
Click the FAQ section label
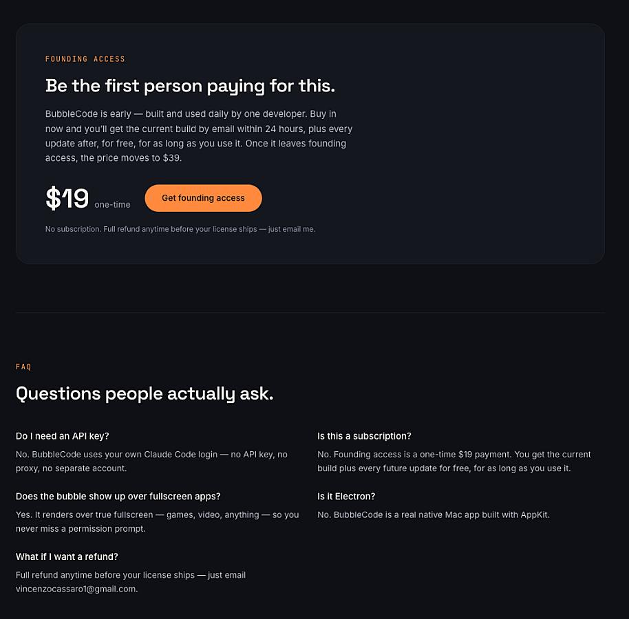click(x=23, y=367)
